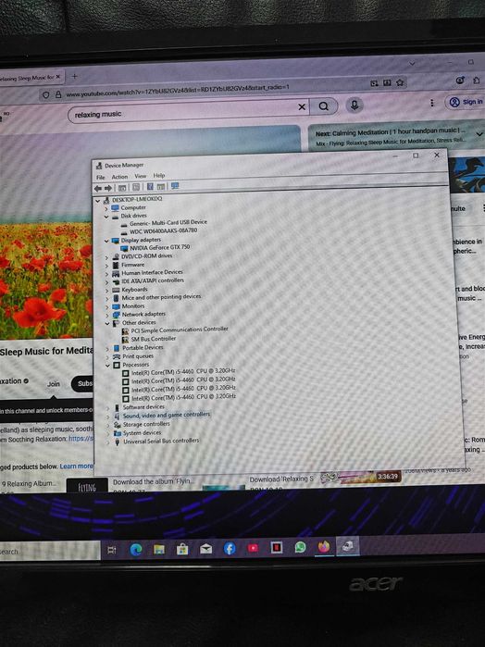The image size is (485, 647).
Task: Click the YouTube voice search microphone
Action: pos(354,106)
